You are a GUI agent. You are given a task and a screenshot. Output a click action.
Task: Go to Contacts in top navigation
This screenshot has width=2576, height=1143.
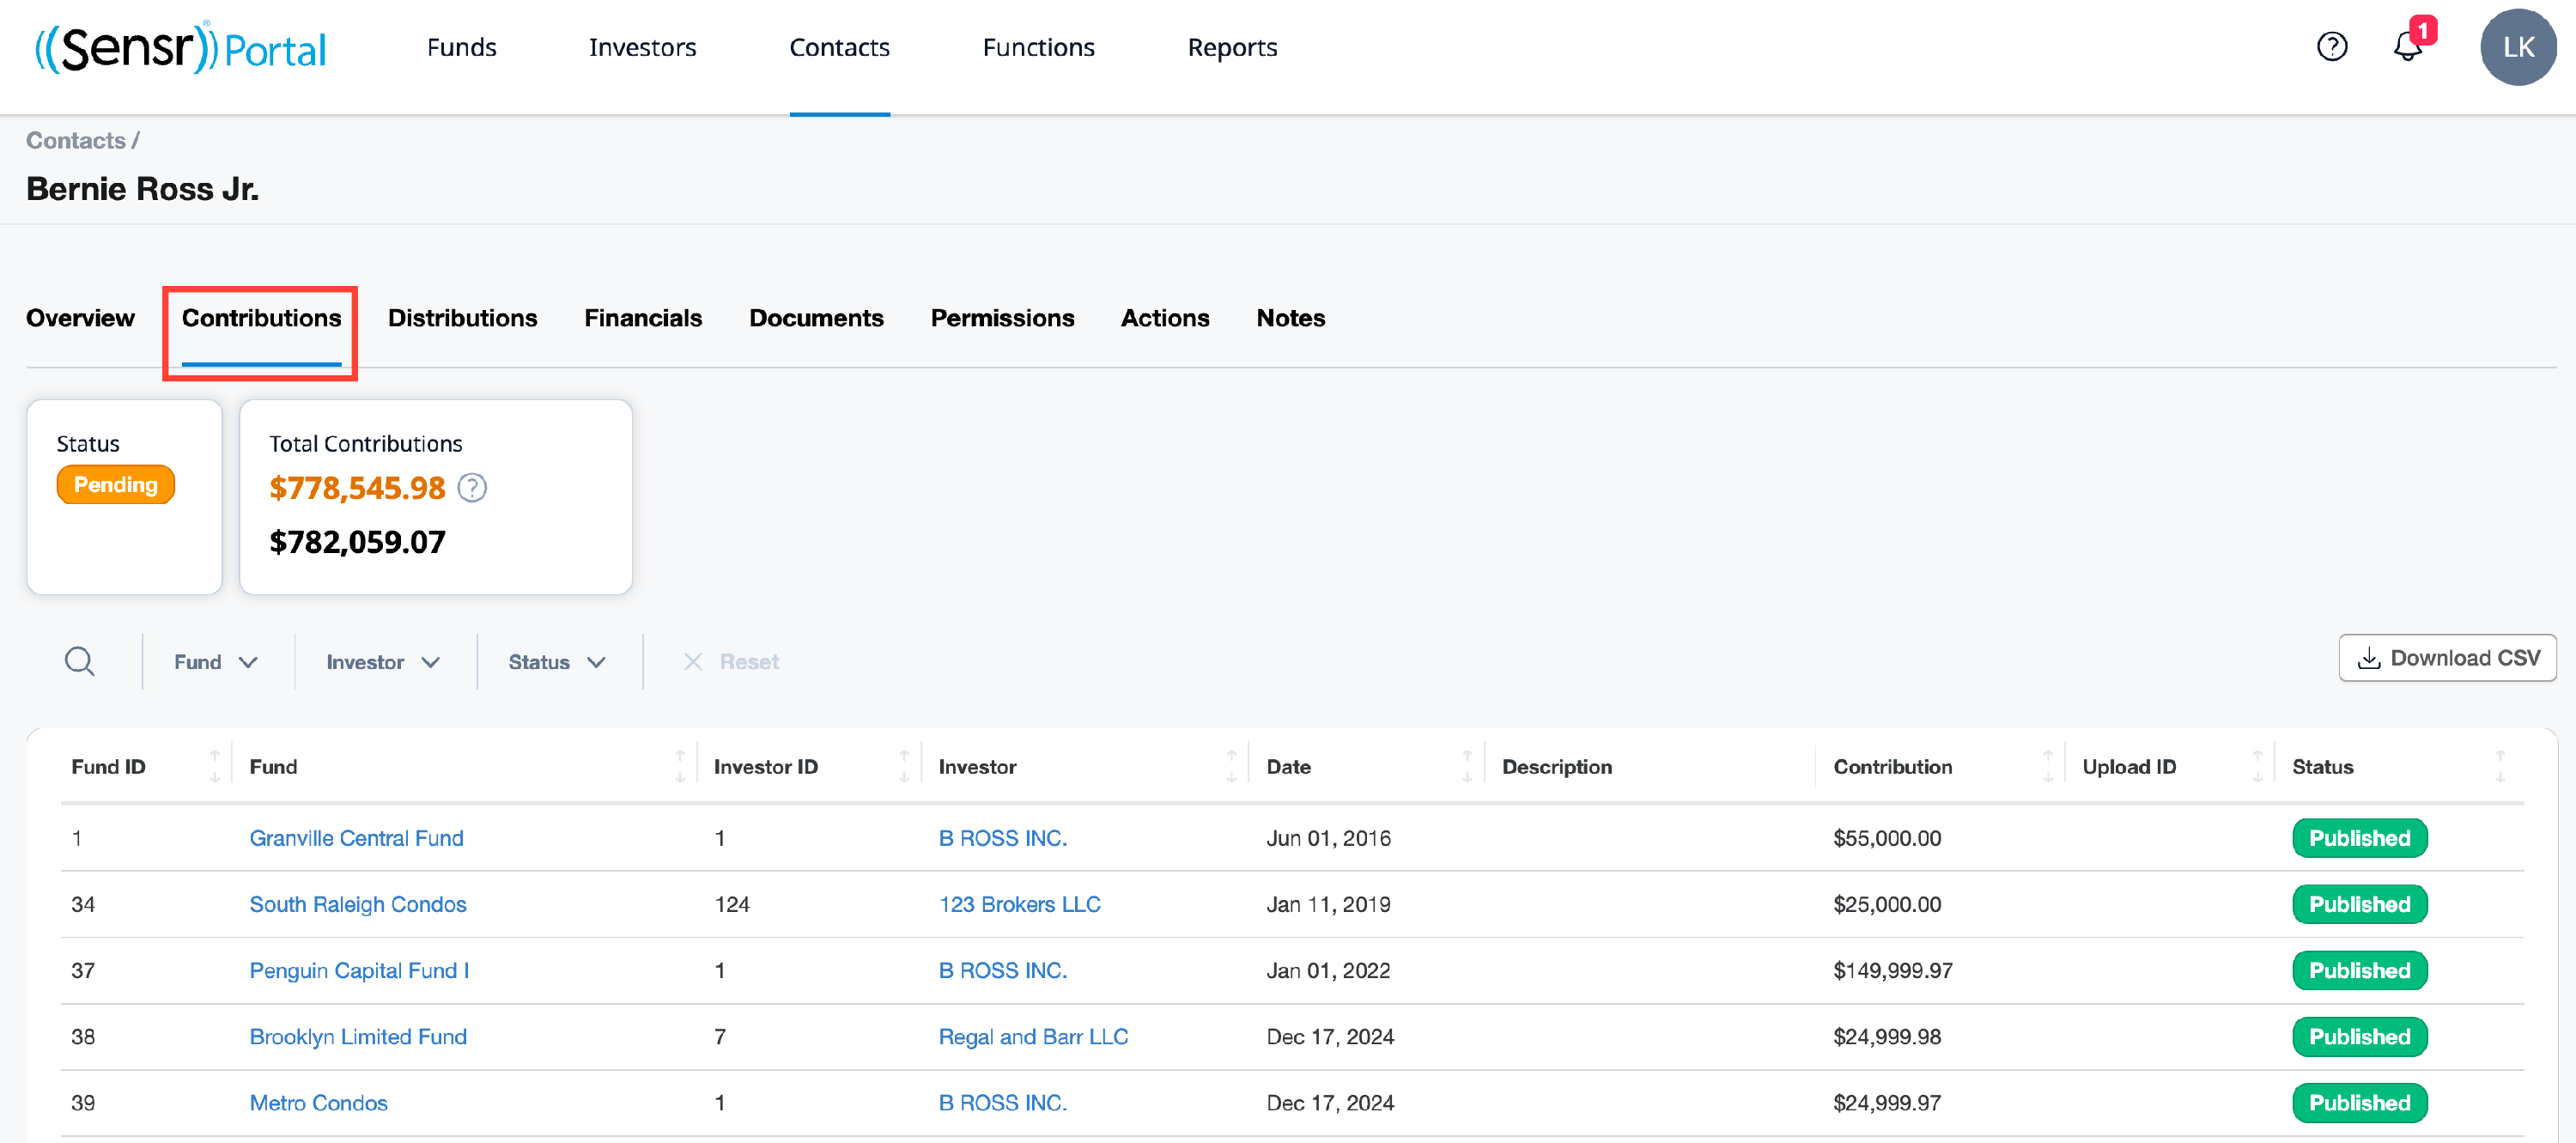(840, 47)
